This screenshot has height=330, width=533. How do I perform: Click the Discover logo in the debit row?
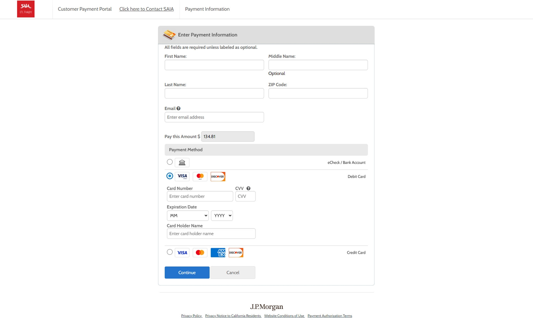coord(218,176)
